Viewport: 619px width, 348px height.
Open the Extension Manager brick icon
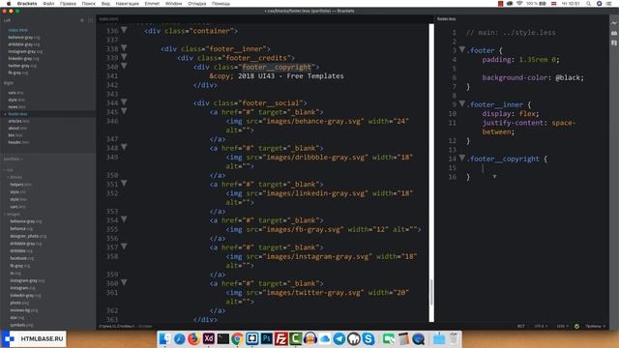coord(614,33)
